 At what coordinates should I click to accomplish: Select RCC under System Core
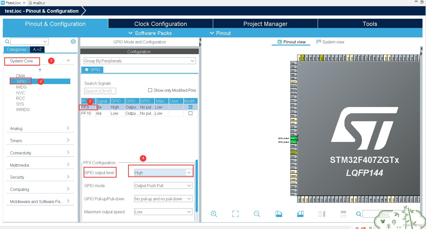tap(21, 98)
